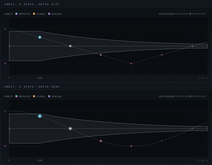Select the white center repeat node in bottom graph

(x=70, y=129)
